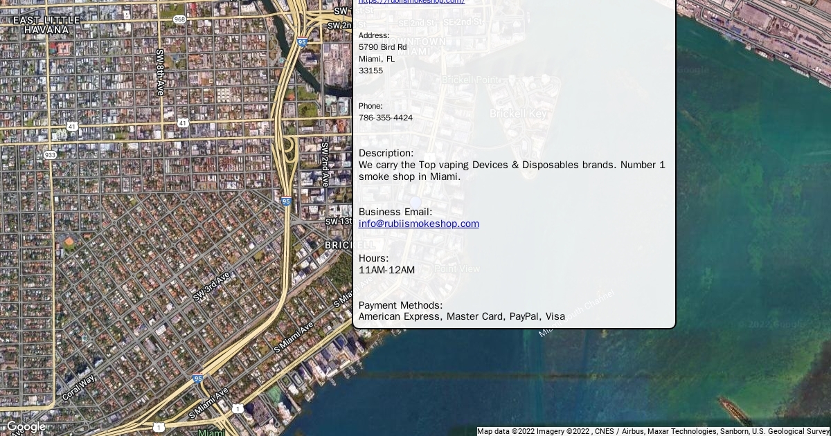Viewport: 831px width, 436px height.
Task: Click the Google logo on the map
Action: coord(26,427)
